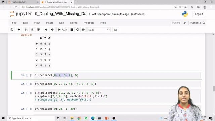
Task: Open the View menu
Action: pyautogui.click(x=37, y=23)
